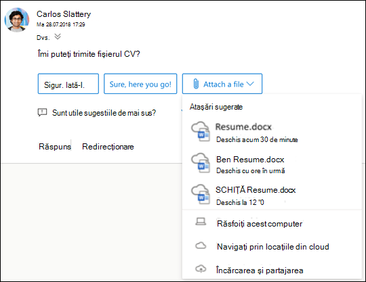Click the Răspuns reply button
The height and width of the screenshot is (282, 366).
tap(55, 147)
